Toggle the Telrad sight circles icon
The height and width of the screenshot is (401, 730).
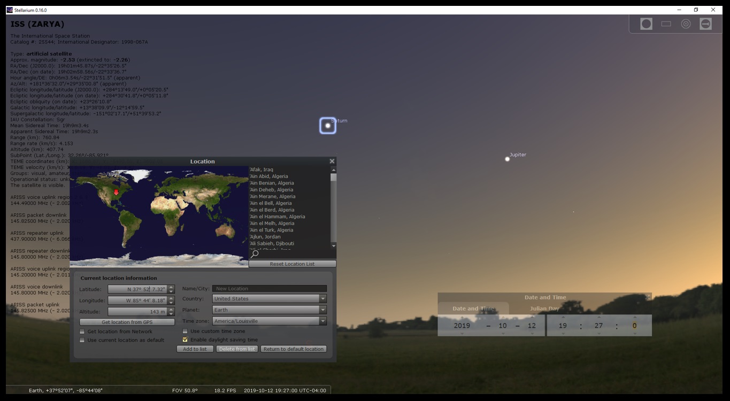(686, 24)
